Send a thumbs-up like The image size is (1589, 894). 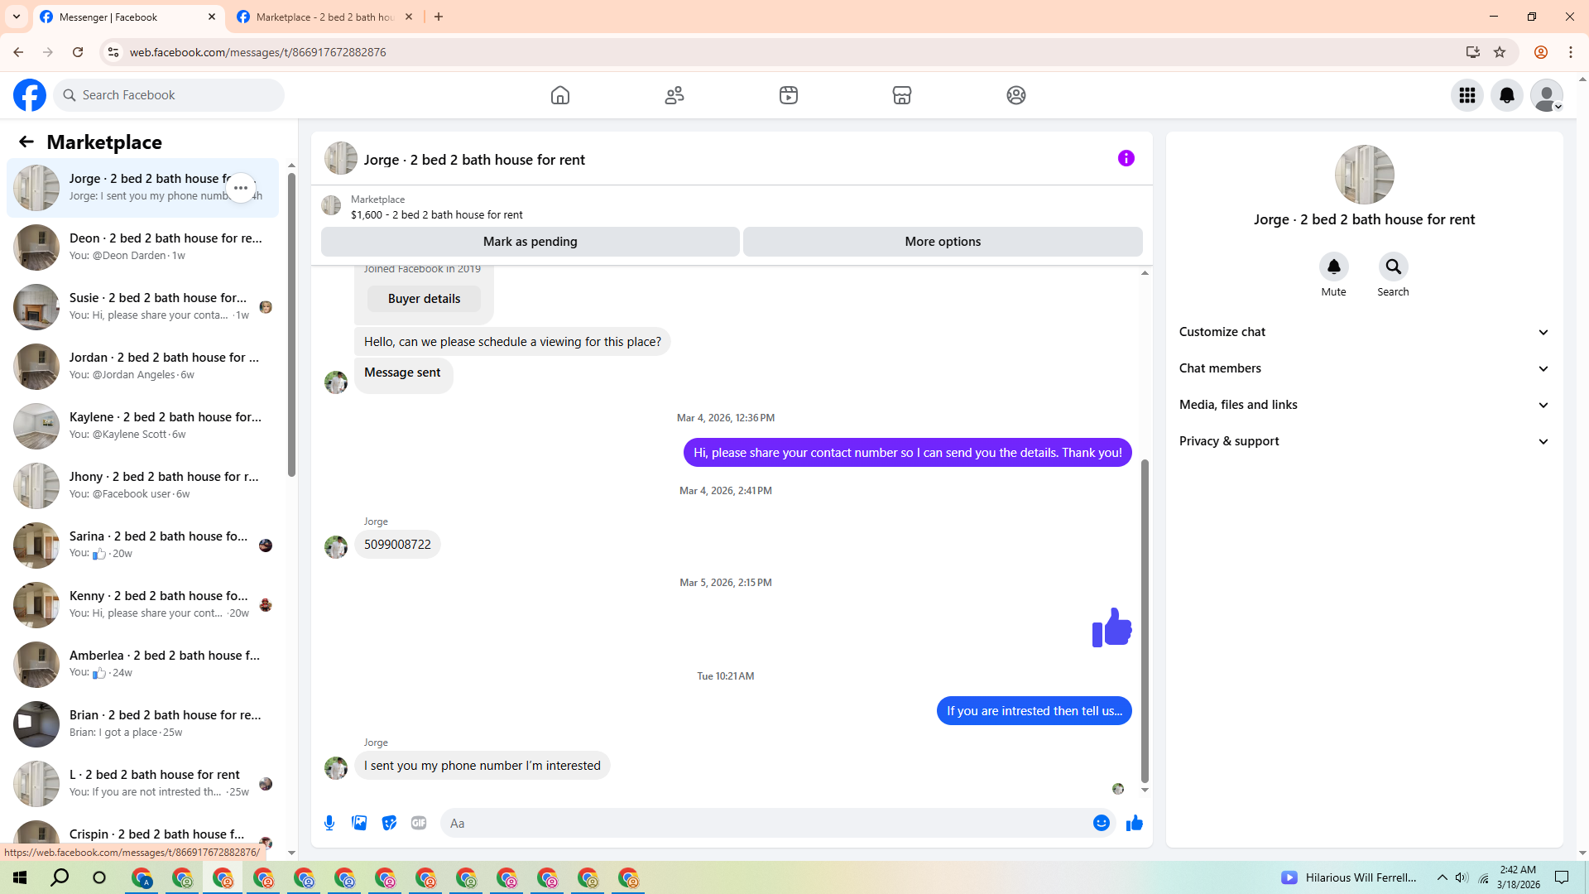point(1135,823)
